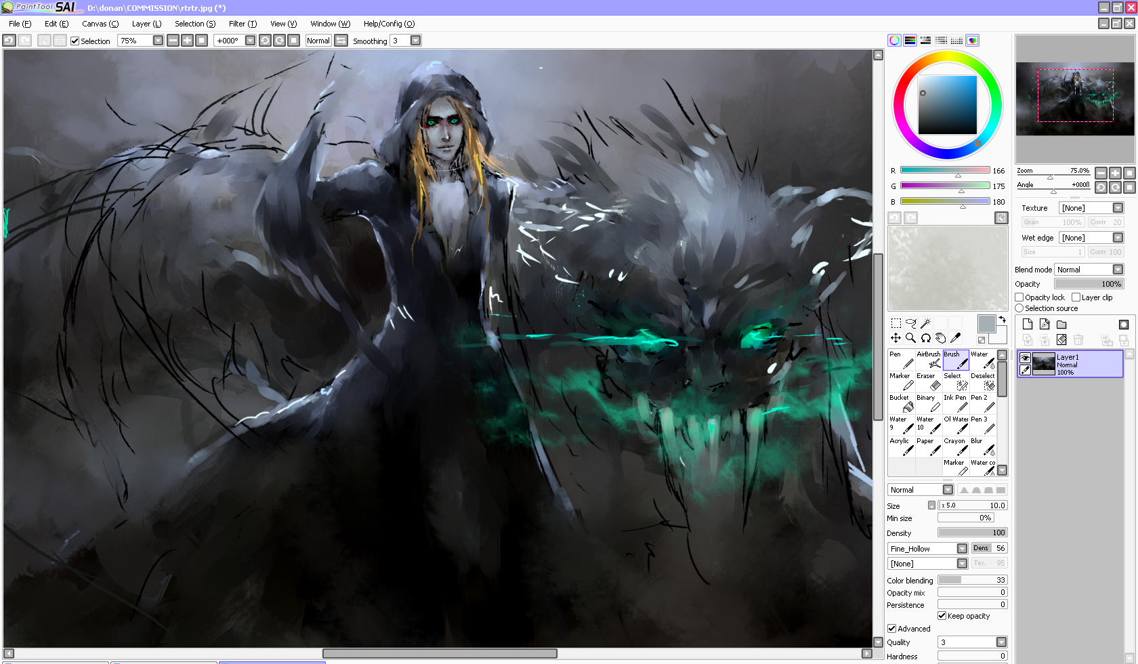Viewport: 1138px width, 664px height.
Task: Open the Window menu
Action: [330, 24]
